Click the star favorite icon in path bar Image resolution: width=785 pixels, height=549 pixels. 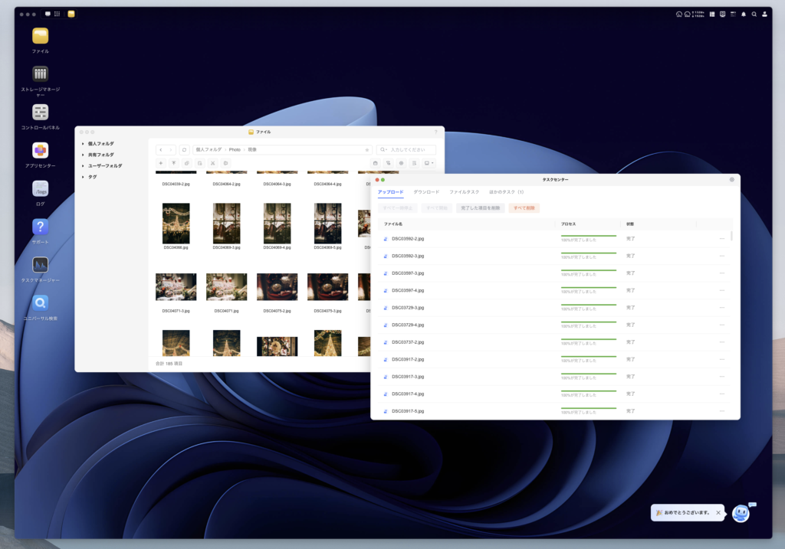(x=367, y=150)
